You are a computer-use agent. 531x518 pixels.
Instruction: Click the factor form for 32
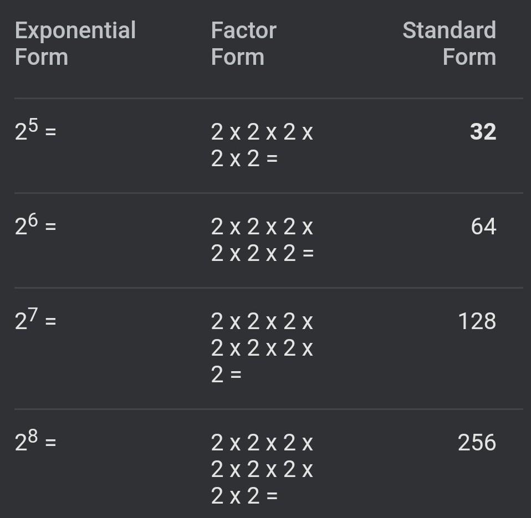(262, 145)
